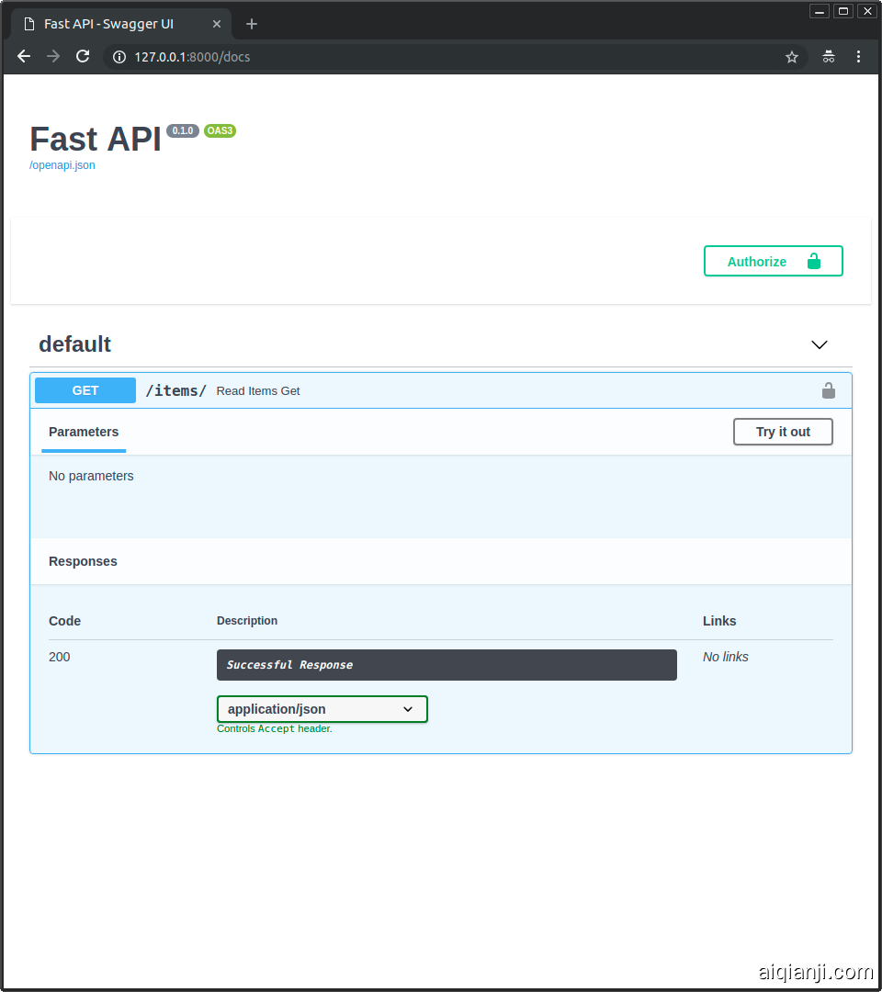The image size is (882, 992).
Task: Open the /openapi.json link
Action: [x=62, y=165]
